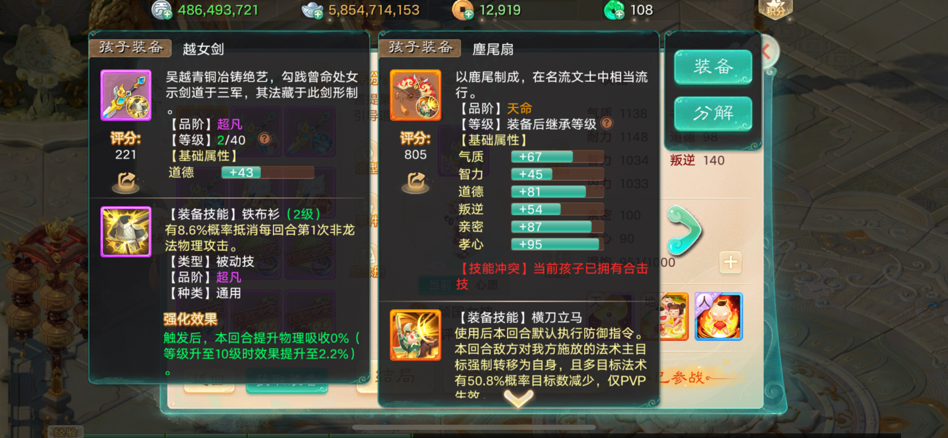948x438 pixels.
Task: Open level help question mark for 越女剑
Action: tap(264, 139)
